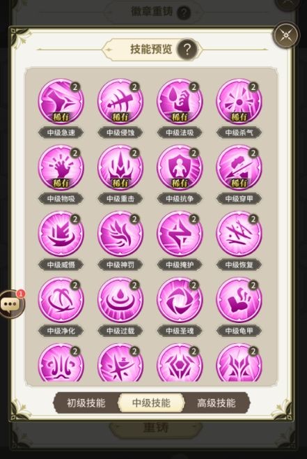Close the skill preview panel
The image size is (307, 459).
[286, 36]
